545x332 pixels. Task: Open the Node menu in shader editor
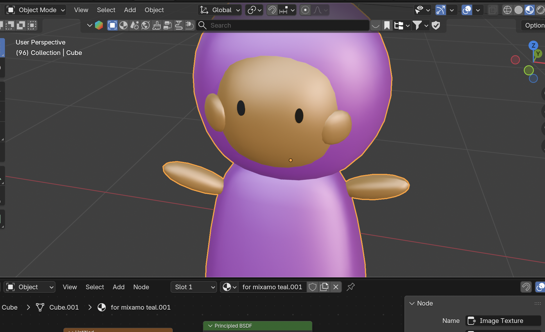[141, 287]
